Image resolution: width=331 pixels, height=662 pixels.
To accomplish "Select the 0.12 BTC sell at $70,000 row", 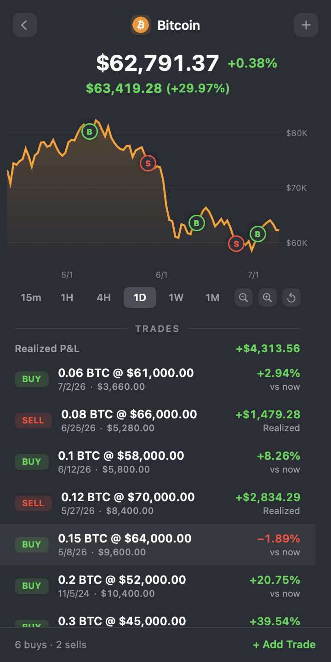I will click(158, 503).
